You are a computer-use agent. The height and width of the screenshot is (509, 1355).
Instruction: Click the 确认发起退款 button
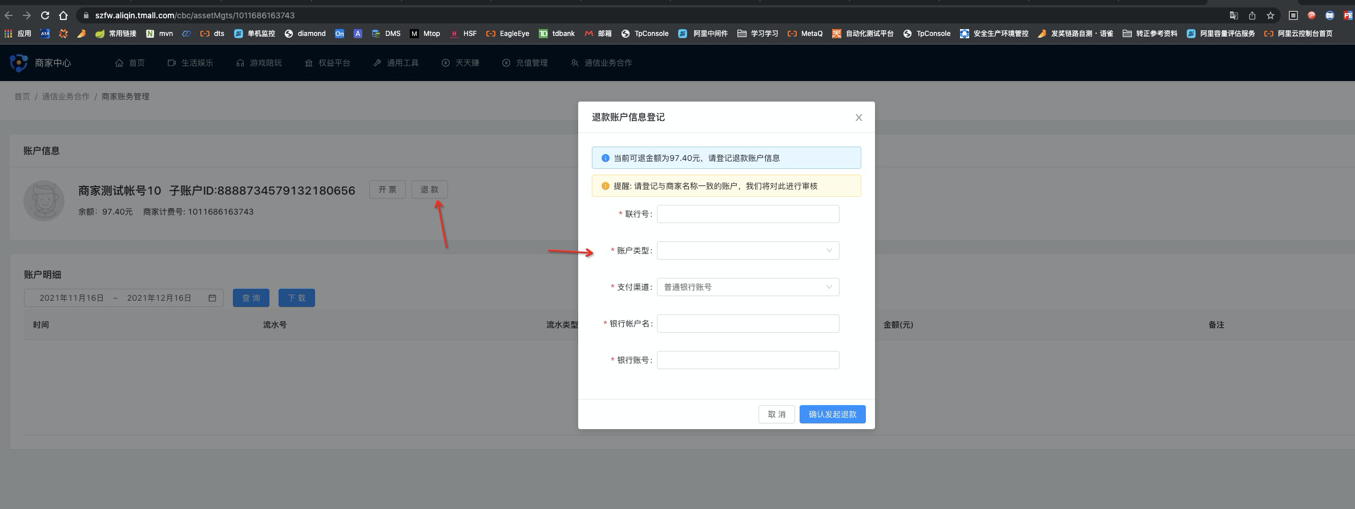coord(833,414)
